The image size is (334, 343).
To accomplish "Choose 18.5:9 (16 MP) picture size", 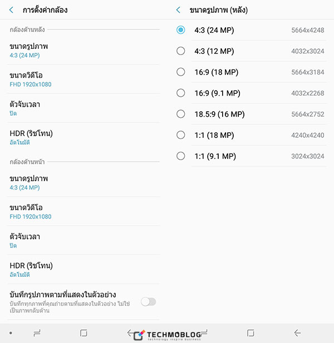I will (251, 114).
